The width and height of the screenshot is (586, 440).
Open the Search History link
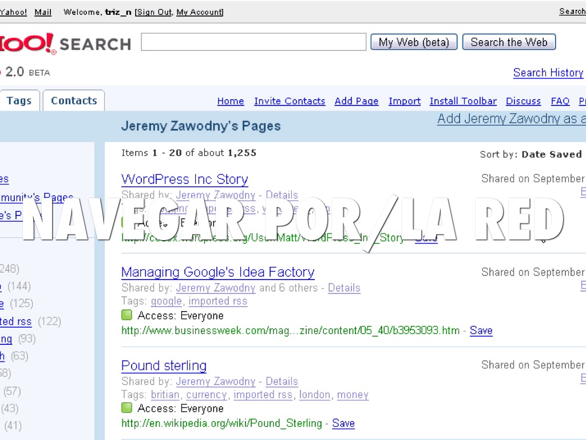pyautogui.click(x=548, y=73)
